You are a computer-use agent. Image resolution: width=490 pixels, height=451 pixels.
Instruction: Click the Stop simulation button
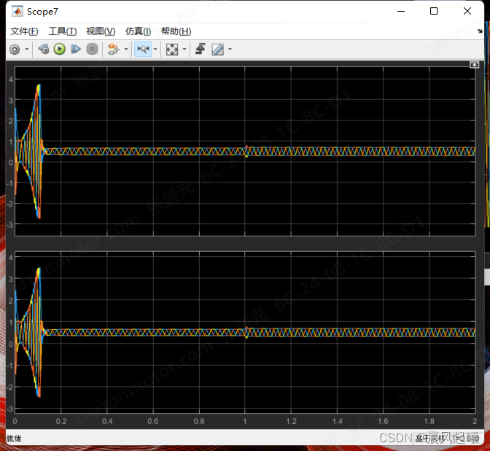(x=92, y=49)
